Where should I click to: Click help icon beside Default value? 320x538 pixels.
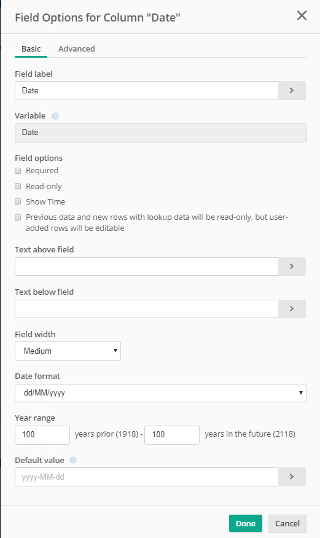[73, 460]
